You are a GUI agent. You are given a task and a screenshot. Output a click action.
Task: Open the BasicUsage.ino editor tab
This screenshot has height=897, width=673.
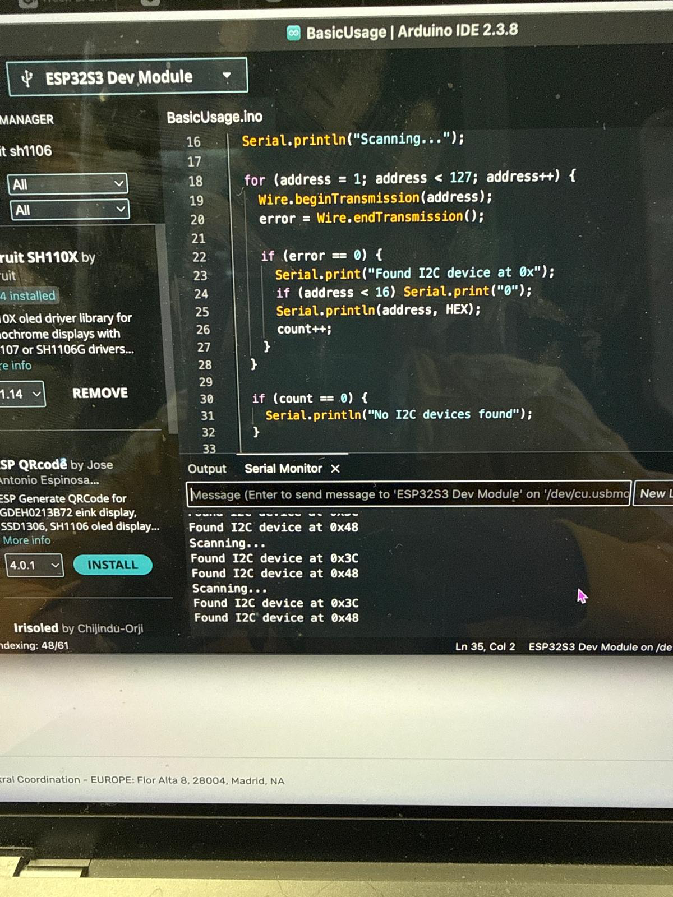214,117
